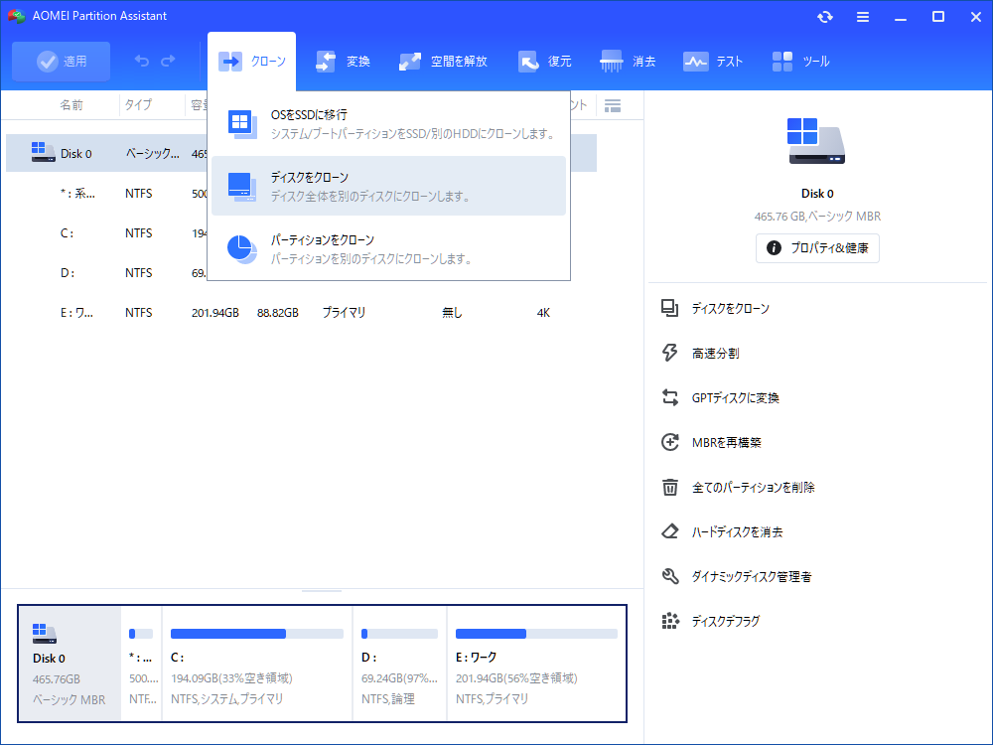Click the large Disk 0 icon in the right panel
Image resolution: width=993 pixels, height=745 pixels.
tap(816, 141)
